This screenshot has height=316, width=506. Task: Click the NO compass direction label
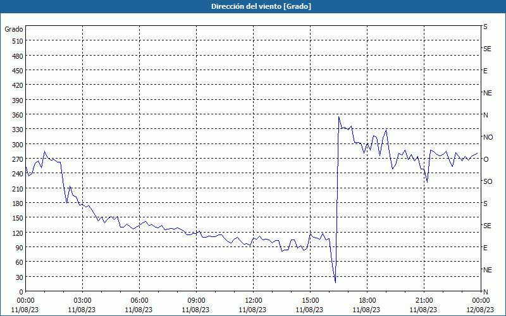[x=488, y=137]
